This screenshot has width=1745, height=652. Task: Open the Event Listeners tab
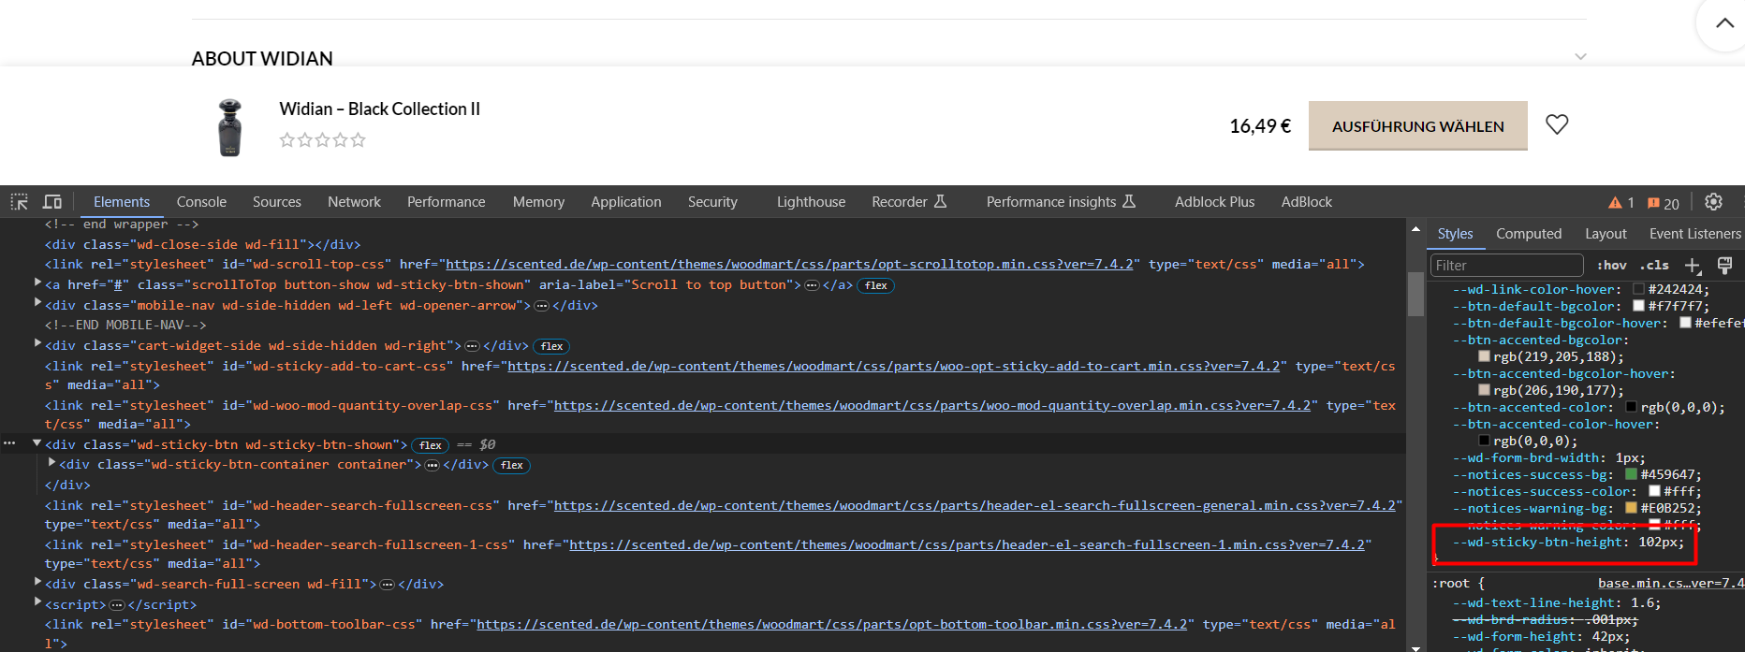coord(1694,234)
